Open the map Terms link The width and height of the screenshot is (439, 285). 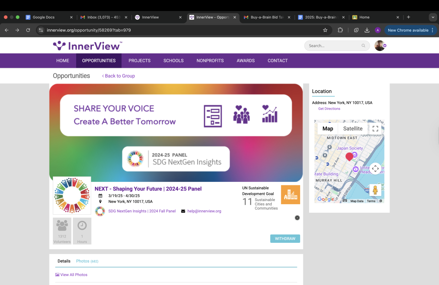(371, 201)
